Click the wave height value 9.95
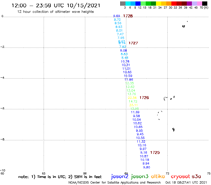The image size is (211, 185). pyautogui.click(x=139, y=131)
